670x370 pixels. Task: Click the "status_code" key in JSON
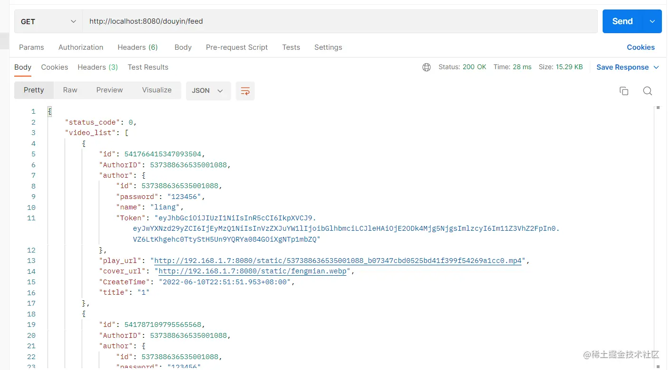point(93,122)
